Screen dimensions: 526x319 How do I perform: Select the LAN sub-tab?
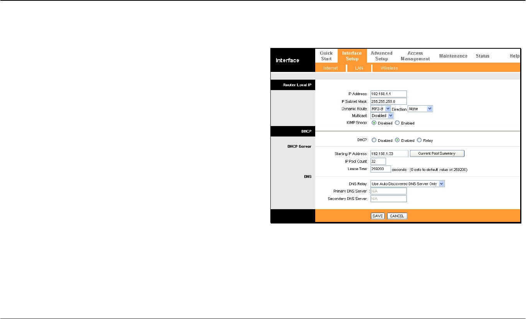[x=359, y=68]
